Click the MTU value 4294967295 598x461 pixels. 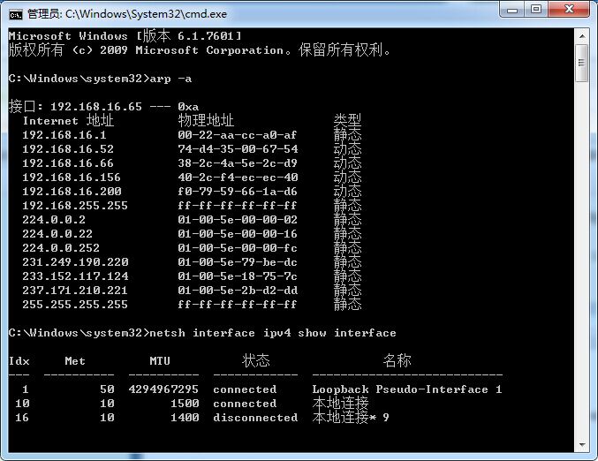click(163, 389)
